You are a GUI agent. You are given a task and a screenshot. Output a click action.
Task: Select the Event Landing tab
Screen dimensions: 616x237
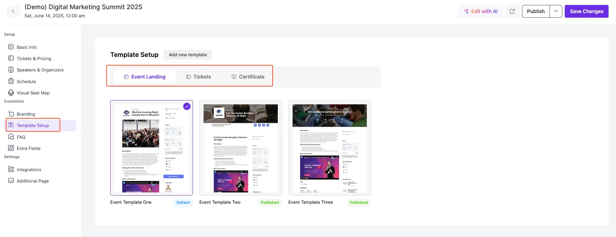coord(145,77)
